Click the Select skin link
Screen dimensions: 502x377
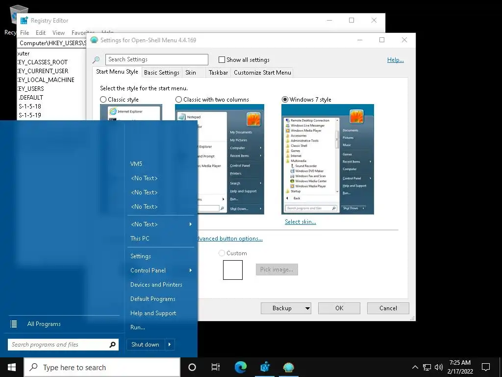pos(301,222)
